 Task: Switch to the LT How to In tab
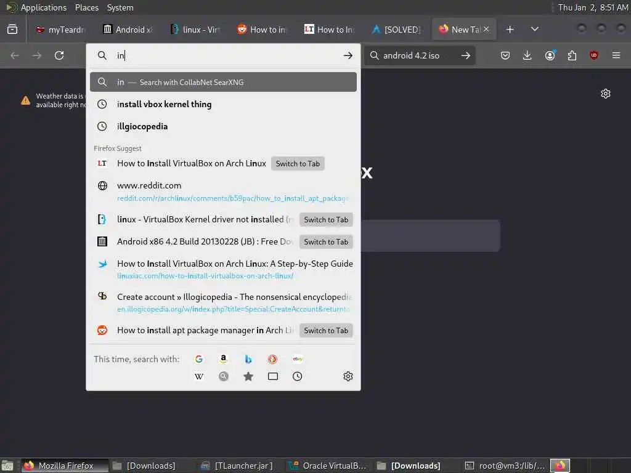point(330,30)
